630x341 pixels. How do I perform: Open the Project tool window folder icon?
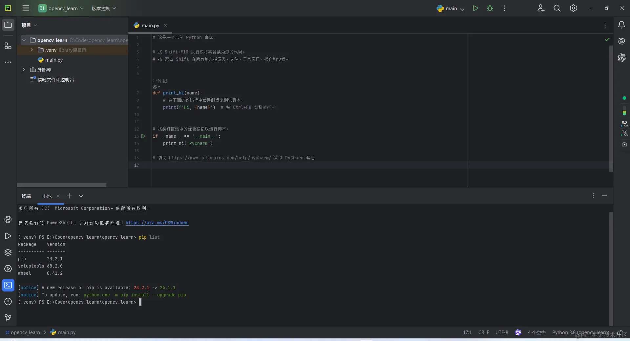point(8,25)
